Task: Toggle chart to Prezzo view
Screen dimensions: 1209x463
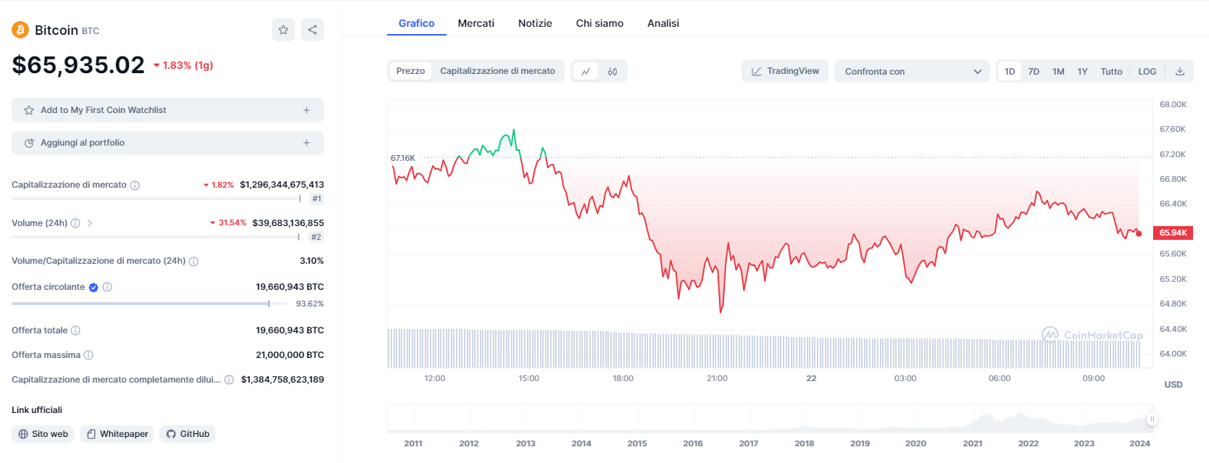Action: (x=410, y=71)
